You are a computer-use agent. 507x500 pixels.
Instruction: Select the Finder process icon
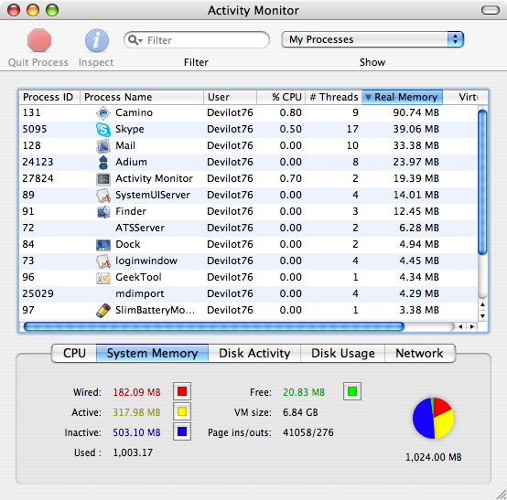[103, 212]
